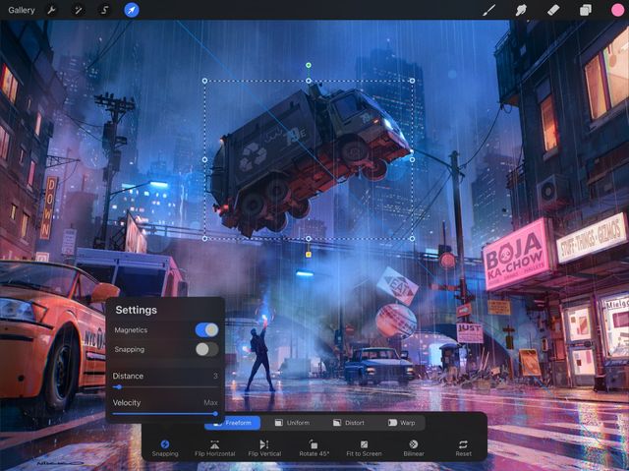This screenshot has width=629, height=471.
Task: Click the bottom-middle transform edge handle
Action: (308, 238)
